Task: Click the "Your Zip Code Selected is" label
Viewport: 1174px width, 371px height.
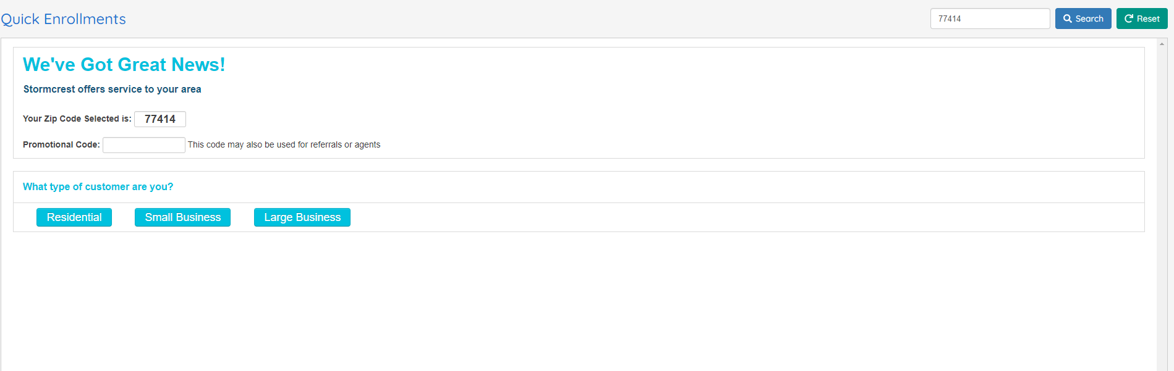Action: pyautogui.click(x=77, y=119)
